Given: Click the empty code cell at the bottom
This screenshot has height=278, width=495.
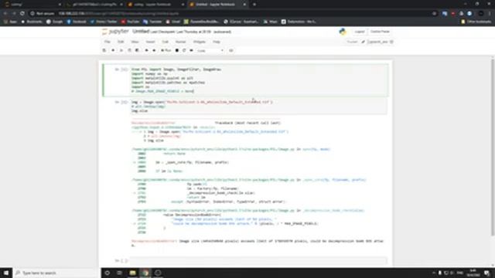Looking at the screenshot, I should 258,261.
